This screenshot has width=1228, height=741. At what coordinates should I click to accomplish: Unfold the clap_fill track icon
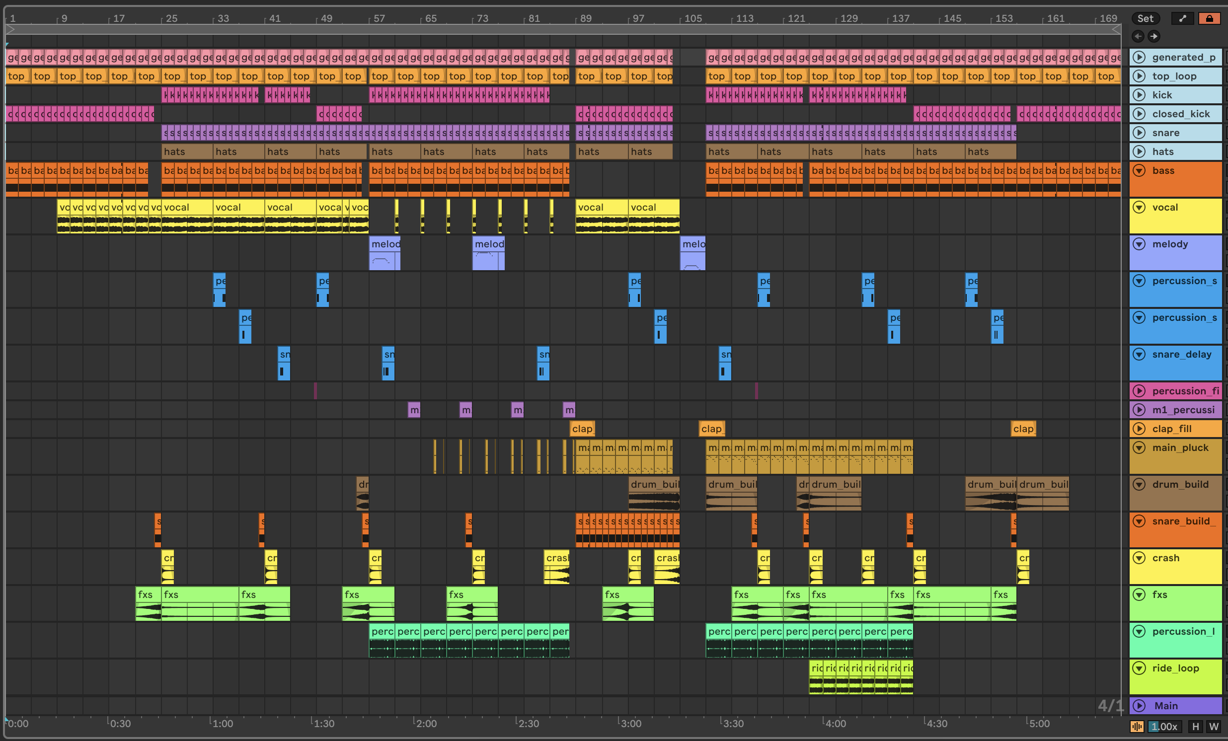[1139, 429]
